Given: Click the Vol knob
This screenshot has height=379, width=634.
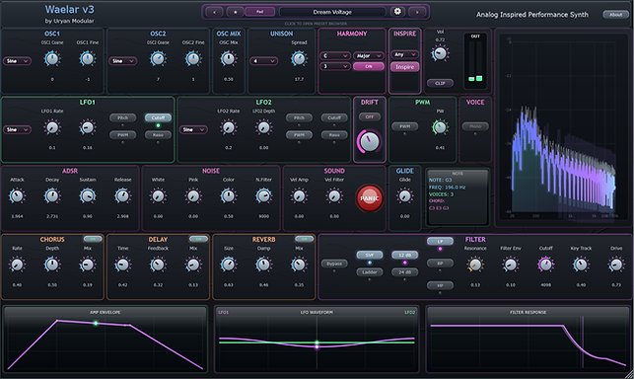Looking at the screenshot, I should pos(440,53).
